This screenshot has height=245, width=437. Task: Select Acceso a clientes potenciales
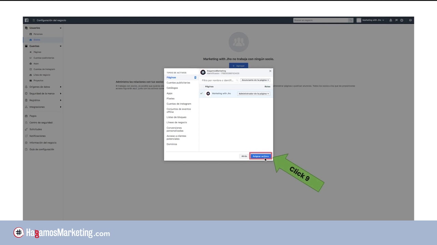[176, 137]
